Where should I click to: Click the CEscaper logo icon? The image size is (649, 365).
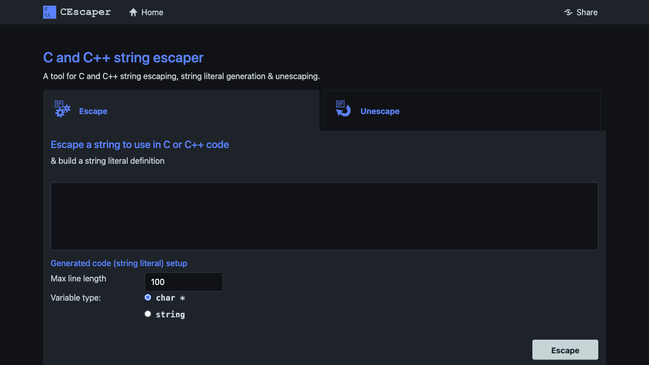(x=49, y=12)
